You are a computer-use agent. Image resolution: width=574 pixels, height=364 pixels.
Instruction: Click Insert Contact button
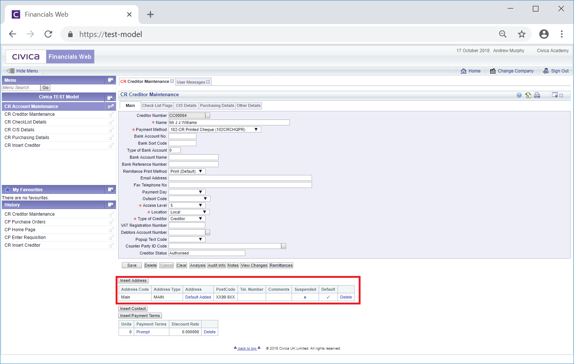tap(133, 309)
